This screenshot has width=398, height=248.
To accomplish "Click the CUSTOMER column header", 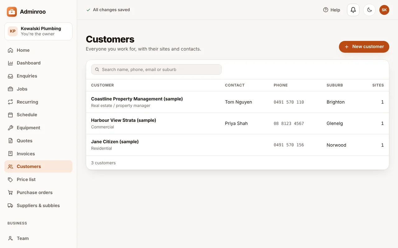I will click(x=102, y=85).
